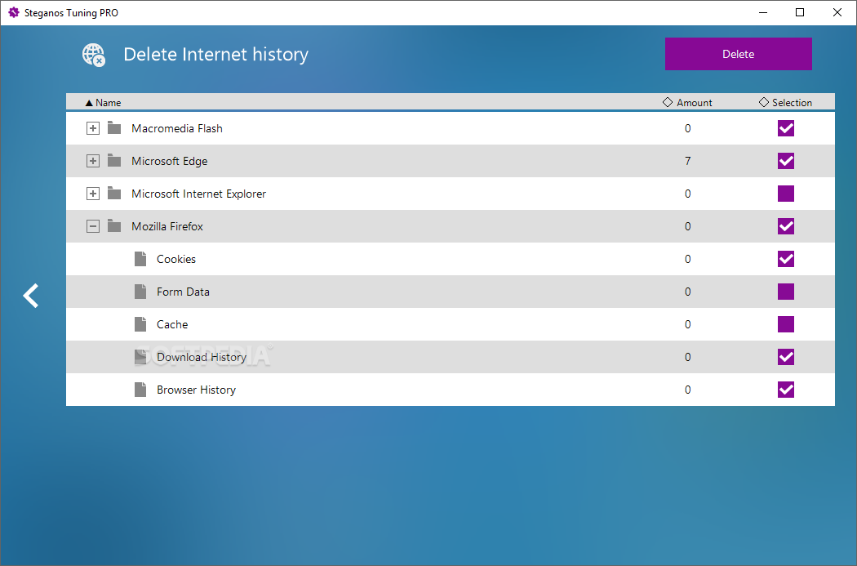
Task: Sort the list by Selection column
Action: [x=785, y=103]
